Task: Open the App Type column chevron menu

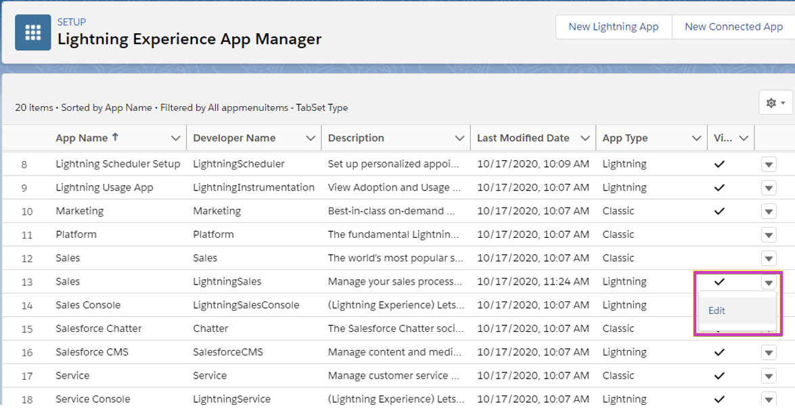Action: point(697,139)
